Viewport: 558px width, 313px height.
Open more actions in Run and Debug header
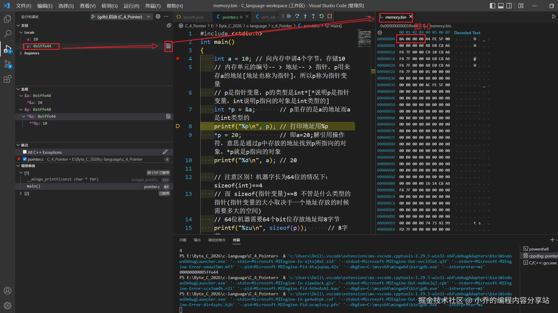(x=166, y=17)
